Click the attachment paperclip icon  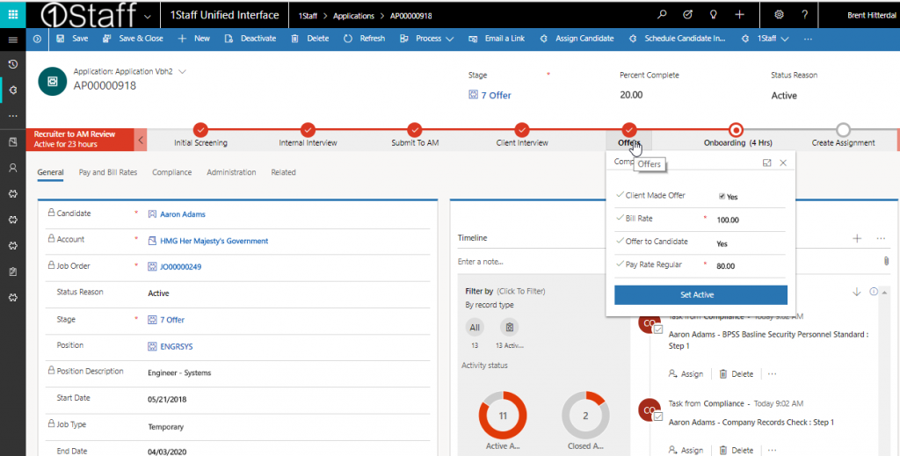click(x=886, y=261)
